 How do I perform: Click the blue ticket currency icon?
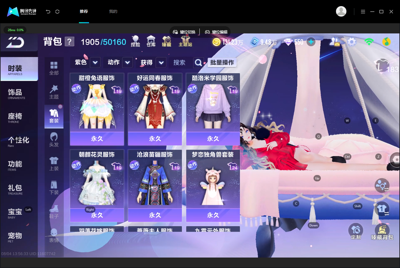tap(254, 42)
